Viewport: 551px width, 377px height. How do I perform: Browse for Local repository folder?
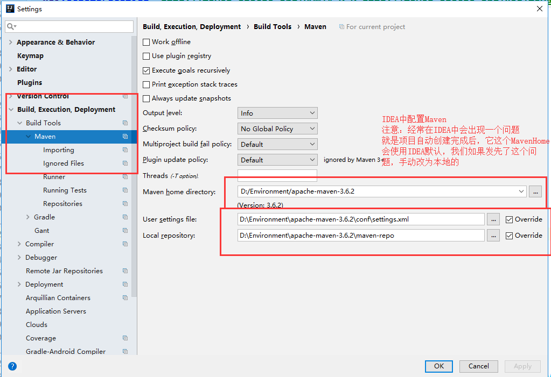pos(493,236)
